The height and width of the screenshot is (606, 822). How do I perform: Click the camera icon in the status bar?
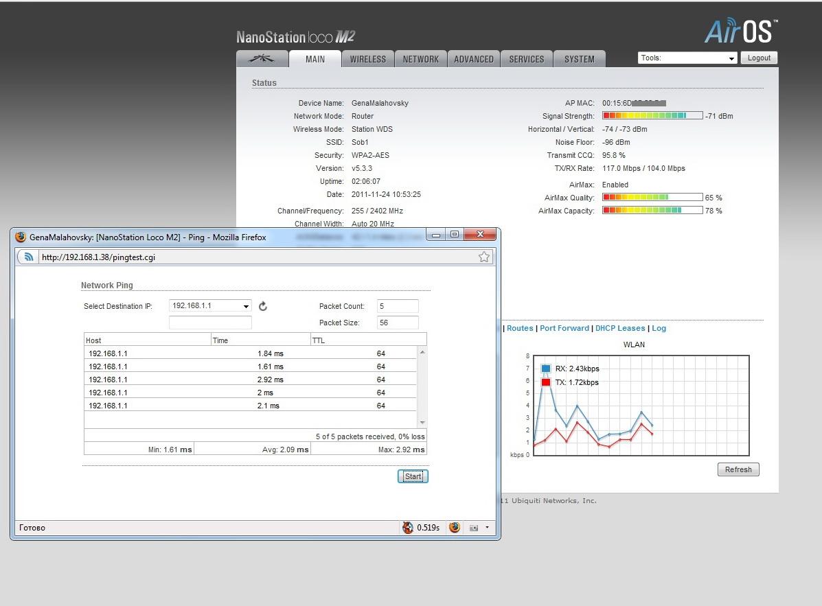(x=473, y=528)
